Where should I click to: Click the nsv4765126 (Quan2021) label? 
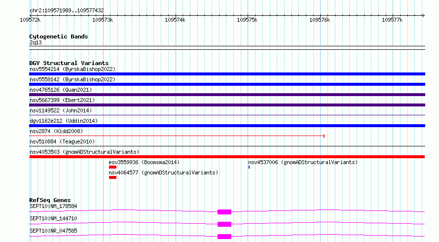[61, 90]
